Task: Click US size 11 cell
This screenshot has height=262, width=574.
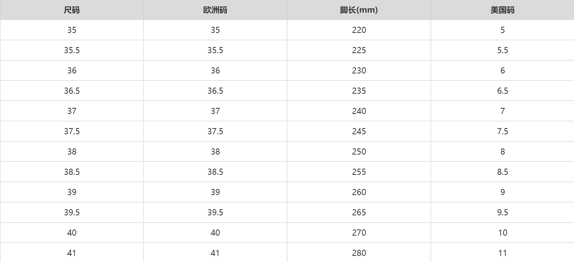Action: click(x=502, y=253)
